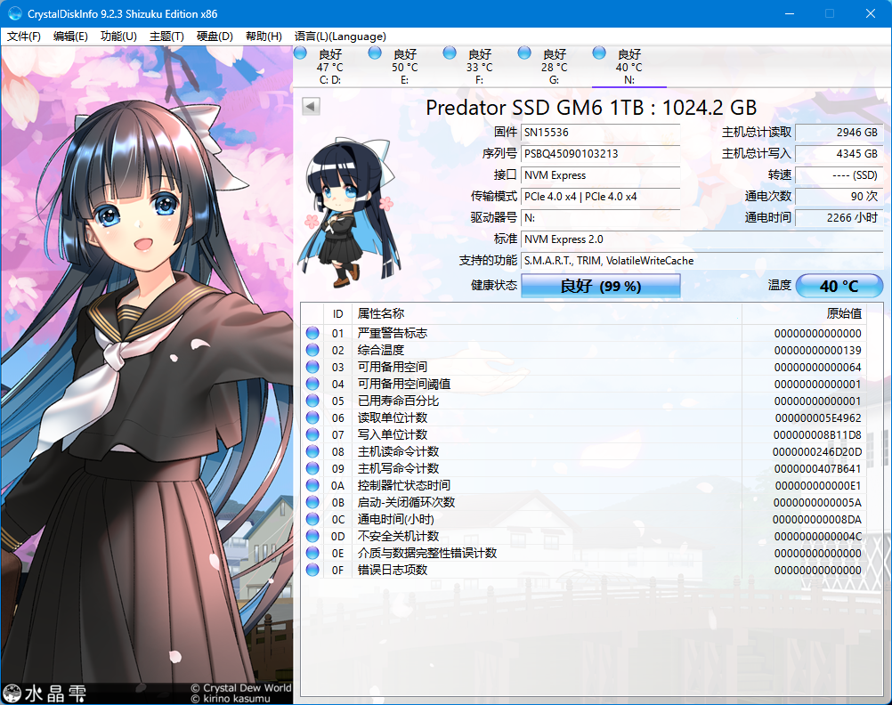Click the blue orb for 启动-关闭循环次数
The image size is (892, 705).
(312, 502)
